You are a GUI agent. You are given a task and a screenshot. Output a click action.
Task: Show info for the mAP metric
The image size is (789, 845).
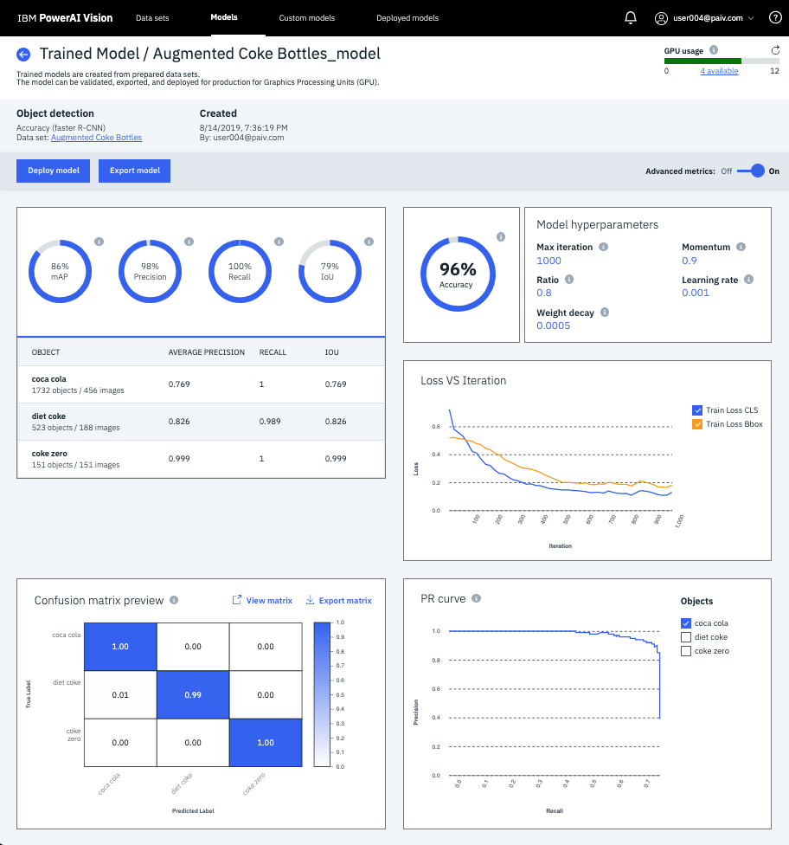[99, 242]
